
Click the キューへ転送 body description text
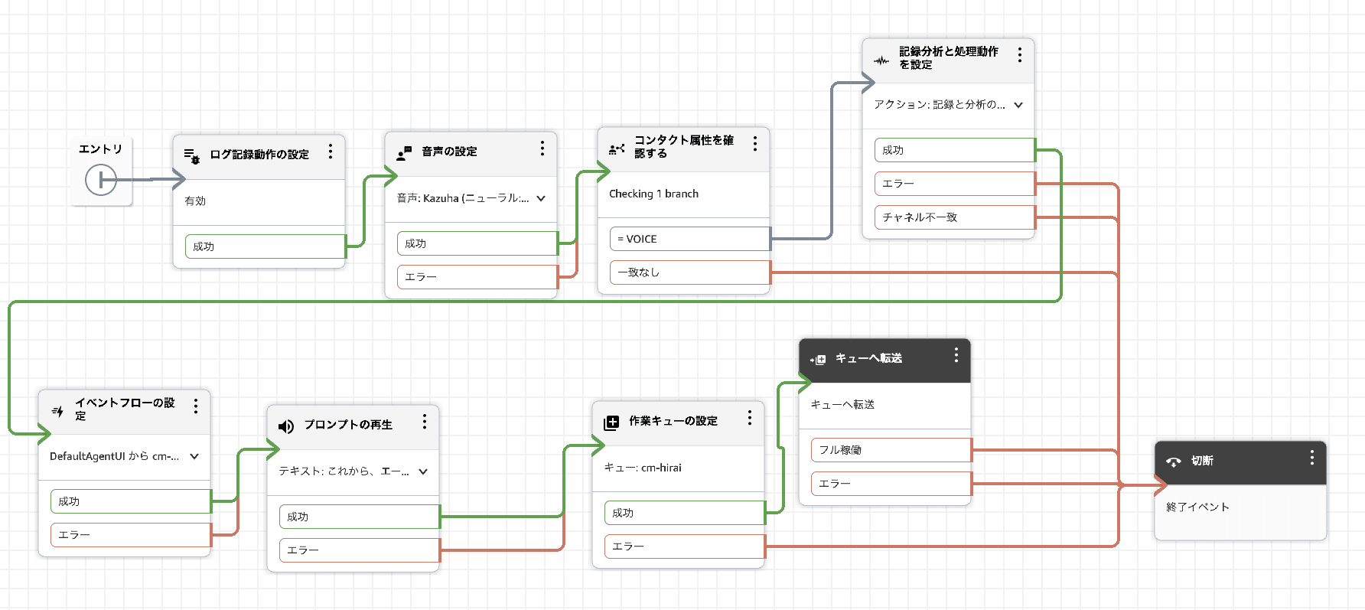pos(842,404)
